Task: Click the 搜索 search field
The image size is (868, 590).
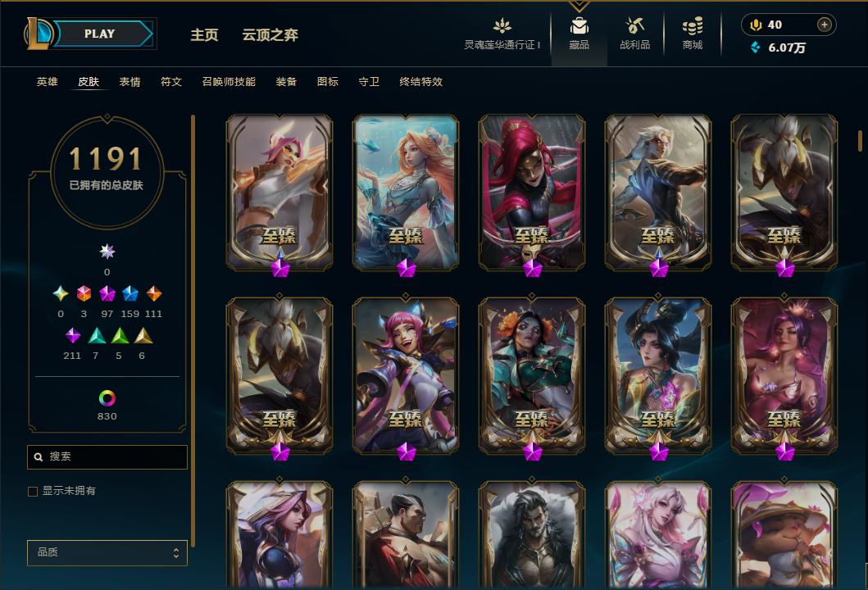Action: [x=107, y=457]
